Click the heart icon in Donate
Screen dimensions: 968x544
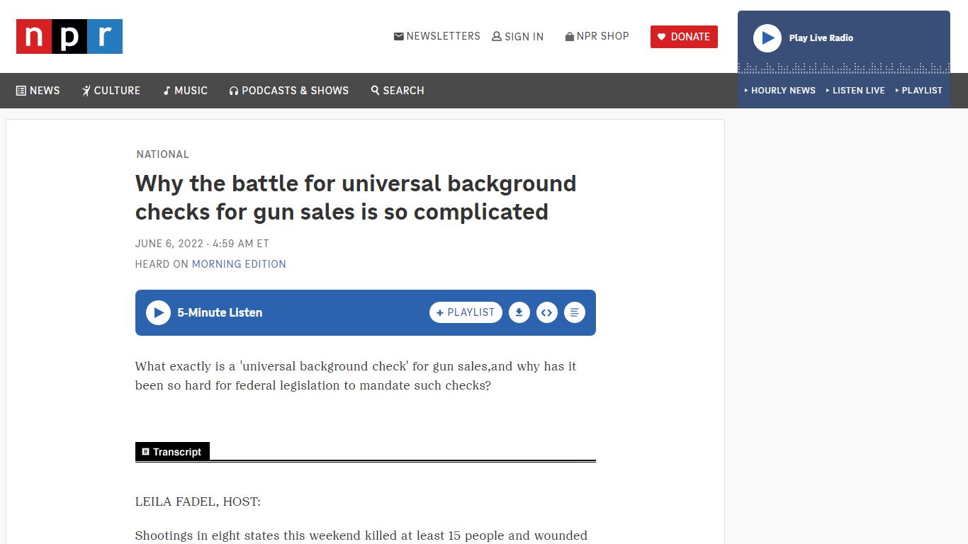pos(662,37)
